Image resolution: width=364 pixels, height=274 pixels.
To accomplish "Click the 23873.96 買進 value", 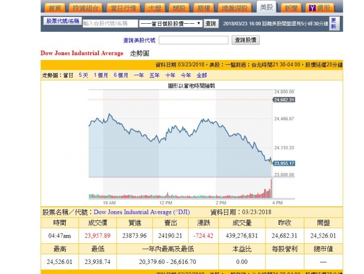I will pyautogui.click(x=134, y=236).
